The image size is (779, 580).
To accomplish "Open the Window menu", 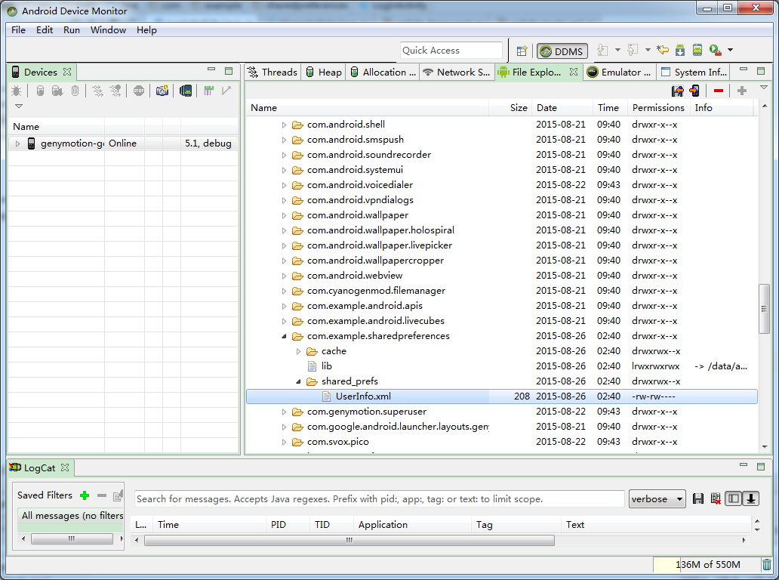I will coord(108,29).
